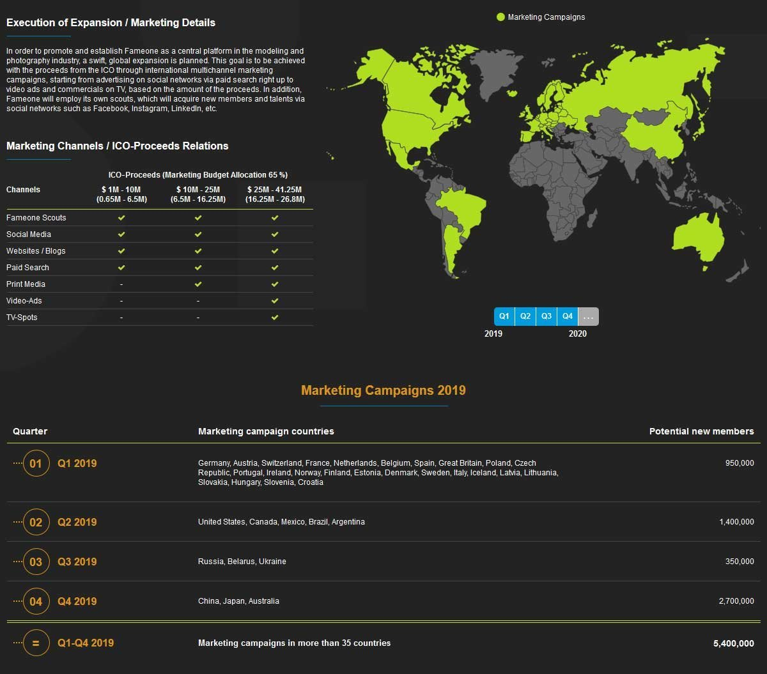
Task: Click the 03 circle for Q3 2019
Action: coord(36,562)
